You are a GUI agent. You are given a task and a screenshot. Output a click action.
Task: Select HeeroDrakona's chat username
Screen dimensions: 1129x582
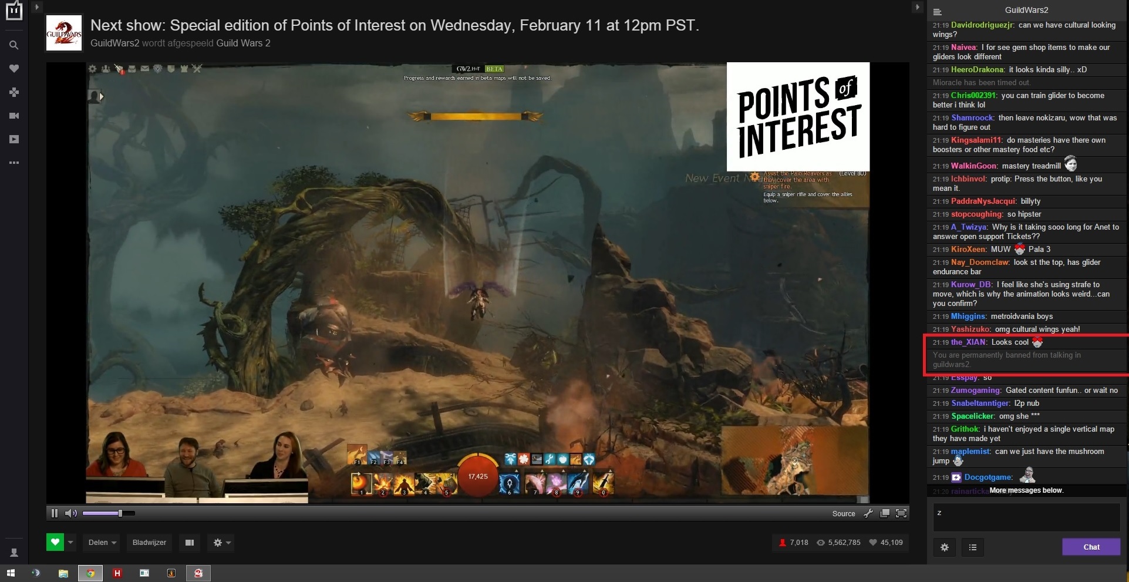pyautogui.click(x=977, y=70)
